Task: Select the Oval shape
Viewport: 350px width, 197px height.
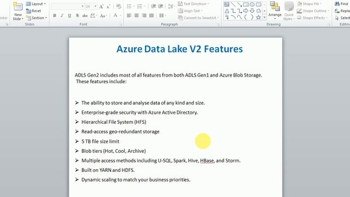Action: click(x=252, y=4)
